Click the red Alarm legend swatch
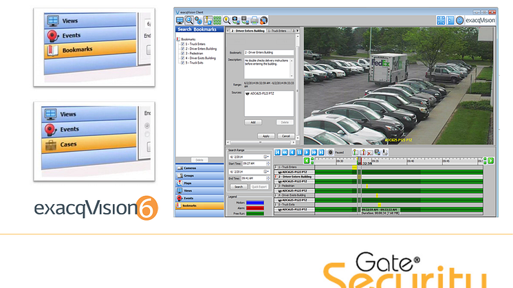Image resolution: width=513 pixels, height=288 pixels. click(x=255, y=208)
